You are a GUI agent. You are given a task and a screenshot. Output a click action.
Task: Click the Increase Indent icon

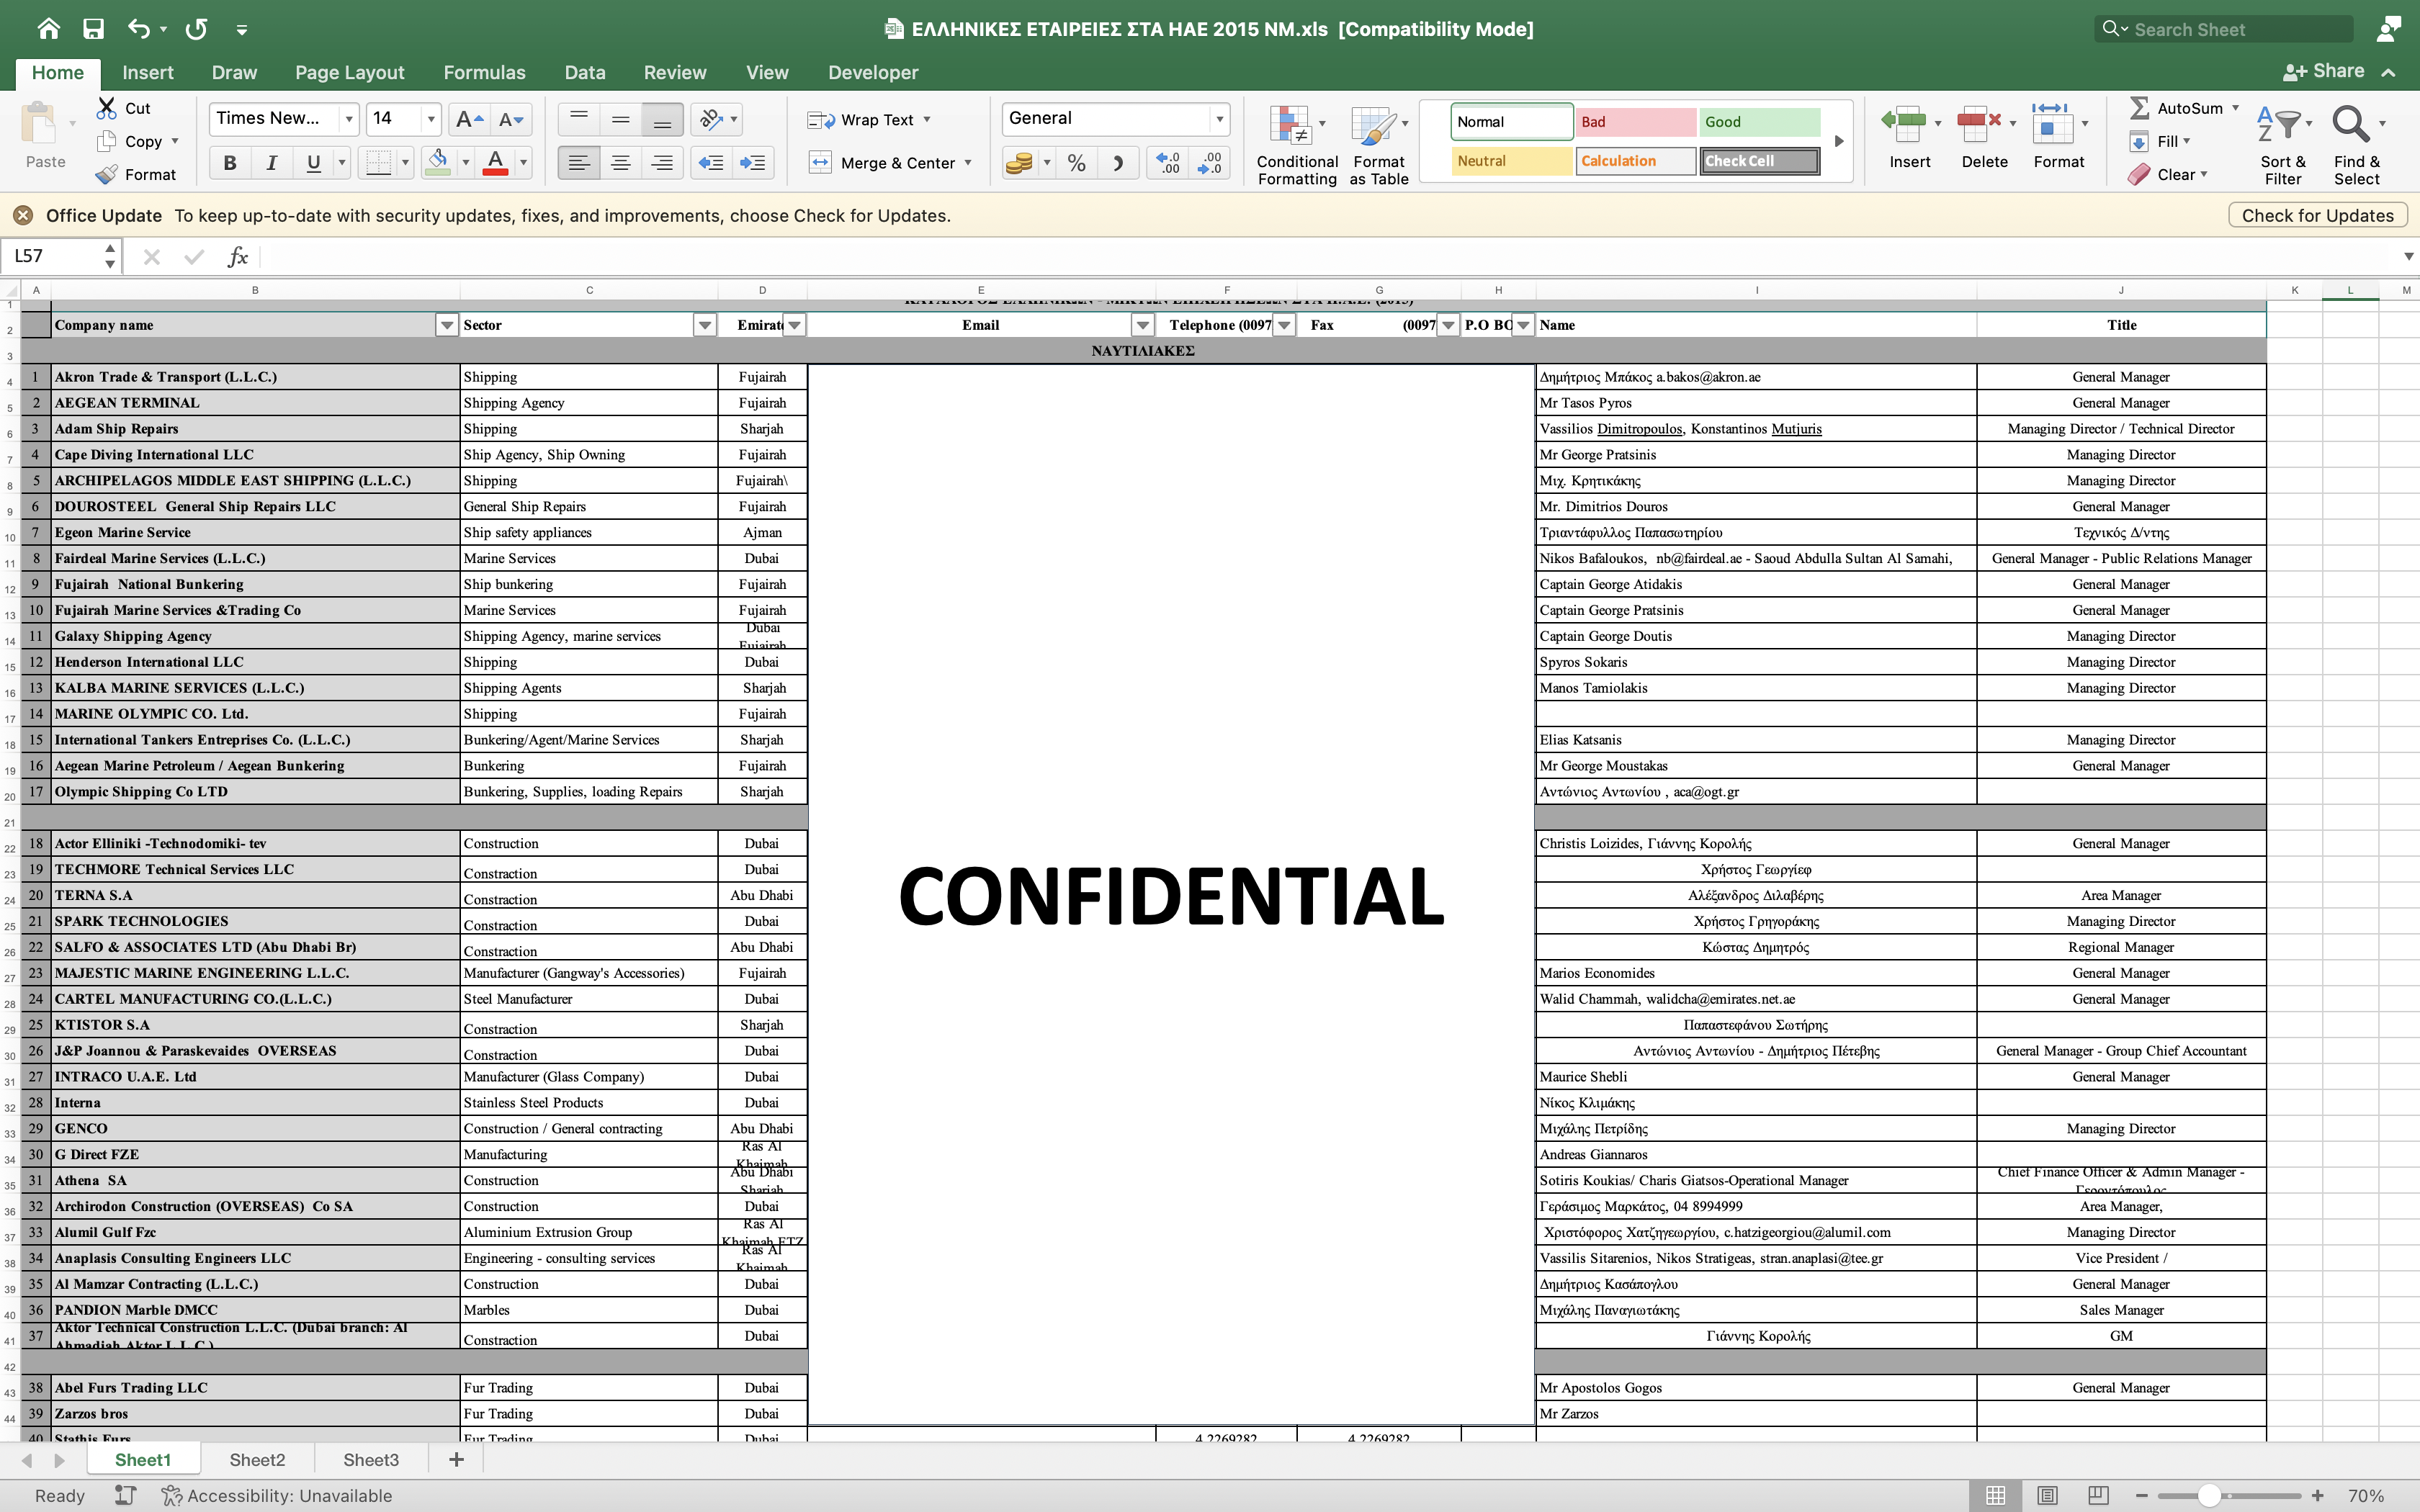point(752,163)
